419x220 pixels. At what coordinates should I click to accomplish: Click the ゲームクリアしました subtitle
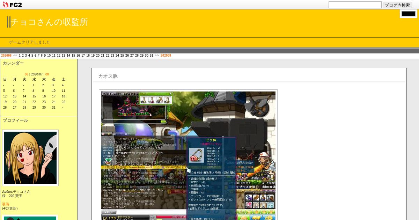30,42
